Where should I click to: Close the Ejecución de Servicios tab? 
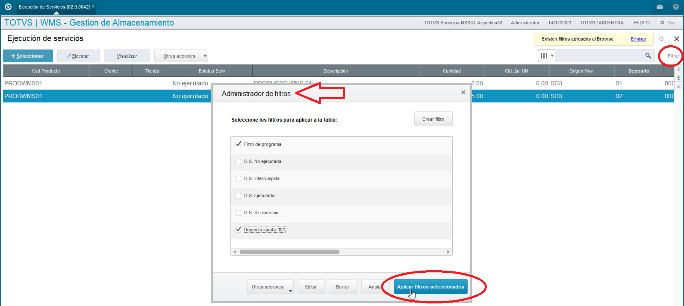93,6
